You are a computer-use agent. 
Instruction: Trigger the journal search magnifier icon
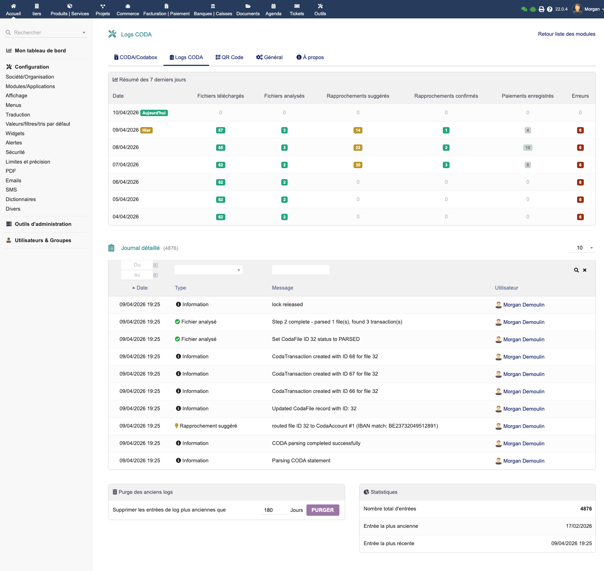coord(576,270)
